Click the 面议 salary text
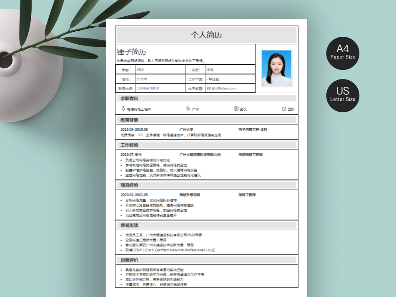396x297 pixels. click(243, 109)
